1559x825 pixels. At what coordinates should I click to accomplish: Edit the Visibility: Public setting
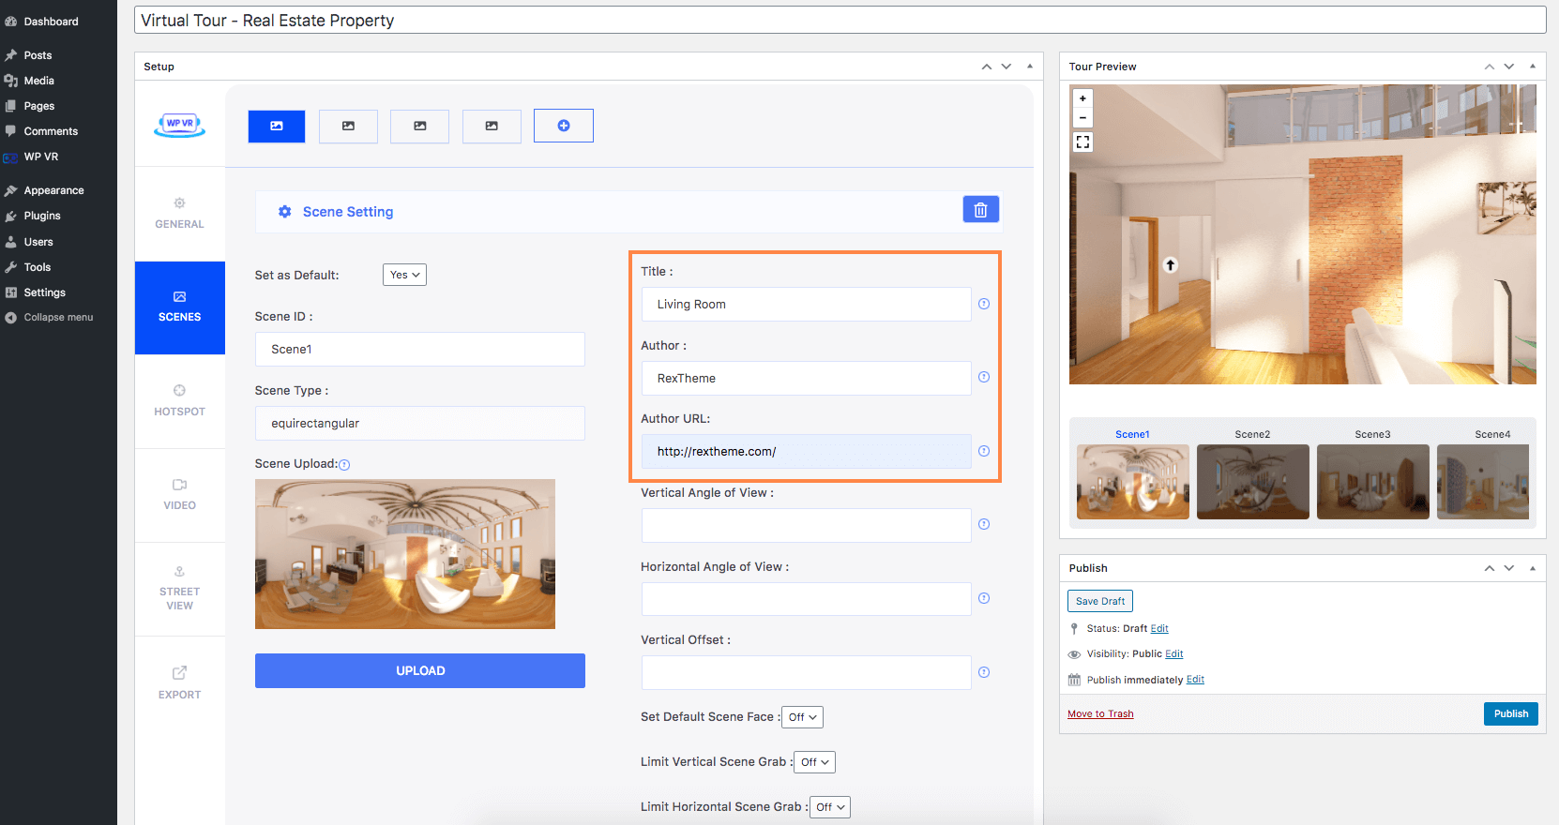point(1174,654)
